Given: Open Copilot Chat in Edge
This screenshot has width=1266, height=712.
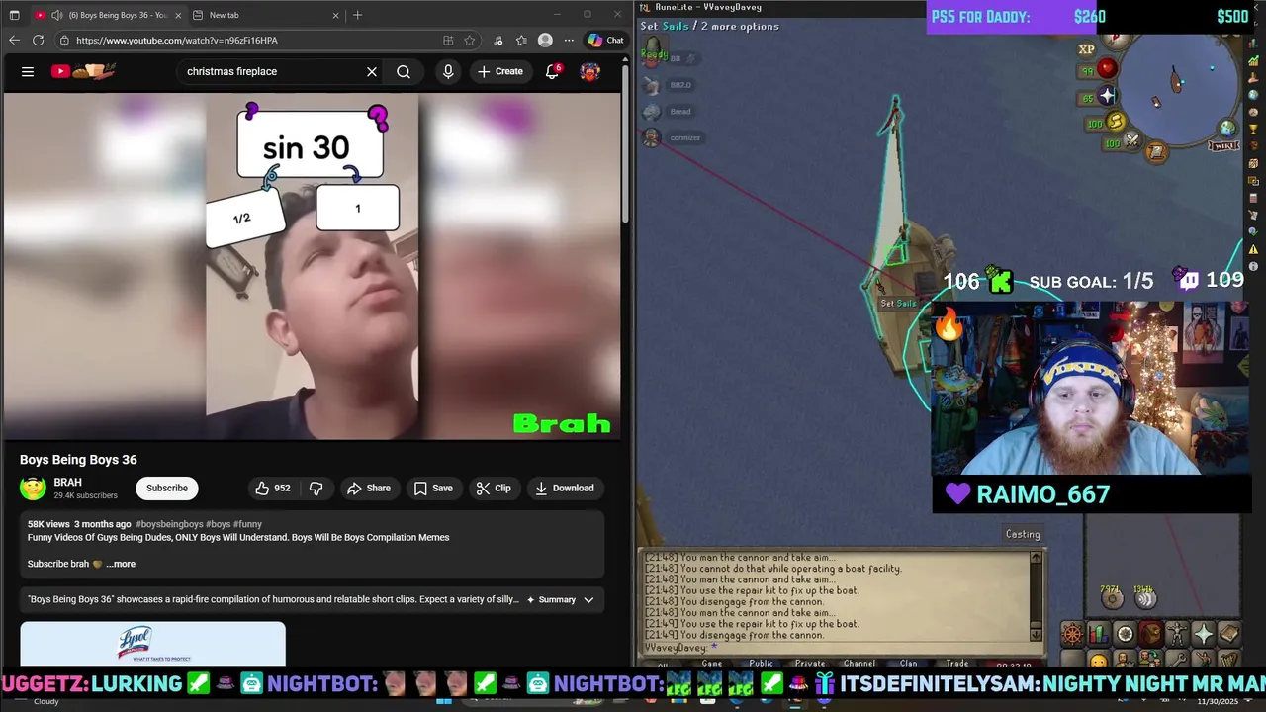Looking at the screenshot, I should point(605,41).
